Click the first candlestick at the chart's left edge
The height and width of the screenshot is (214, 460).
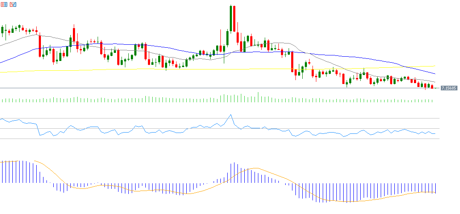tap(2, 31)
